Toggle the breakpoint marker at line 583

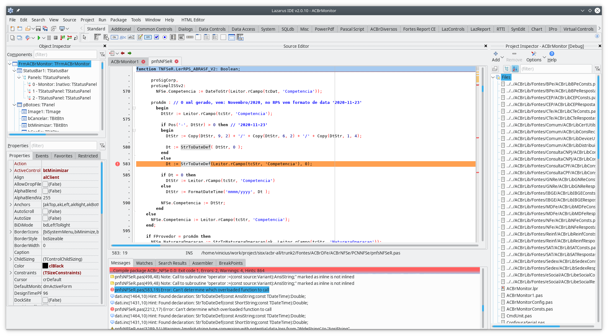pyautogui.click(x=118, y=164)
